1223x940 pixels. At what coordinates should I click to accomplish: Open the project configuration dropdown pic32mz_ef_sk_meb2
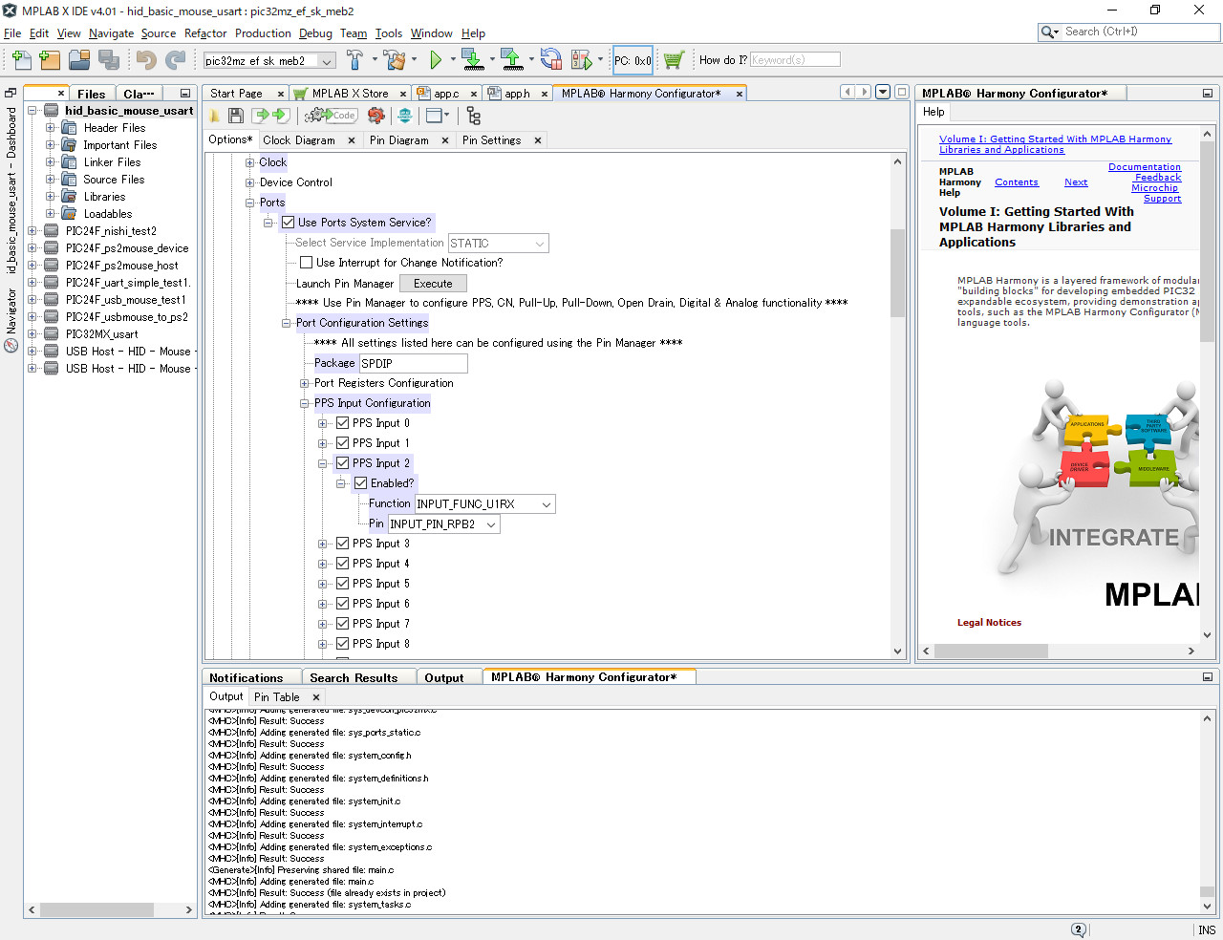[268, 61]
